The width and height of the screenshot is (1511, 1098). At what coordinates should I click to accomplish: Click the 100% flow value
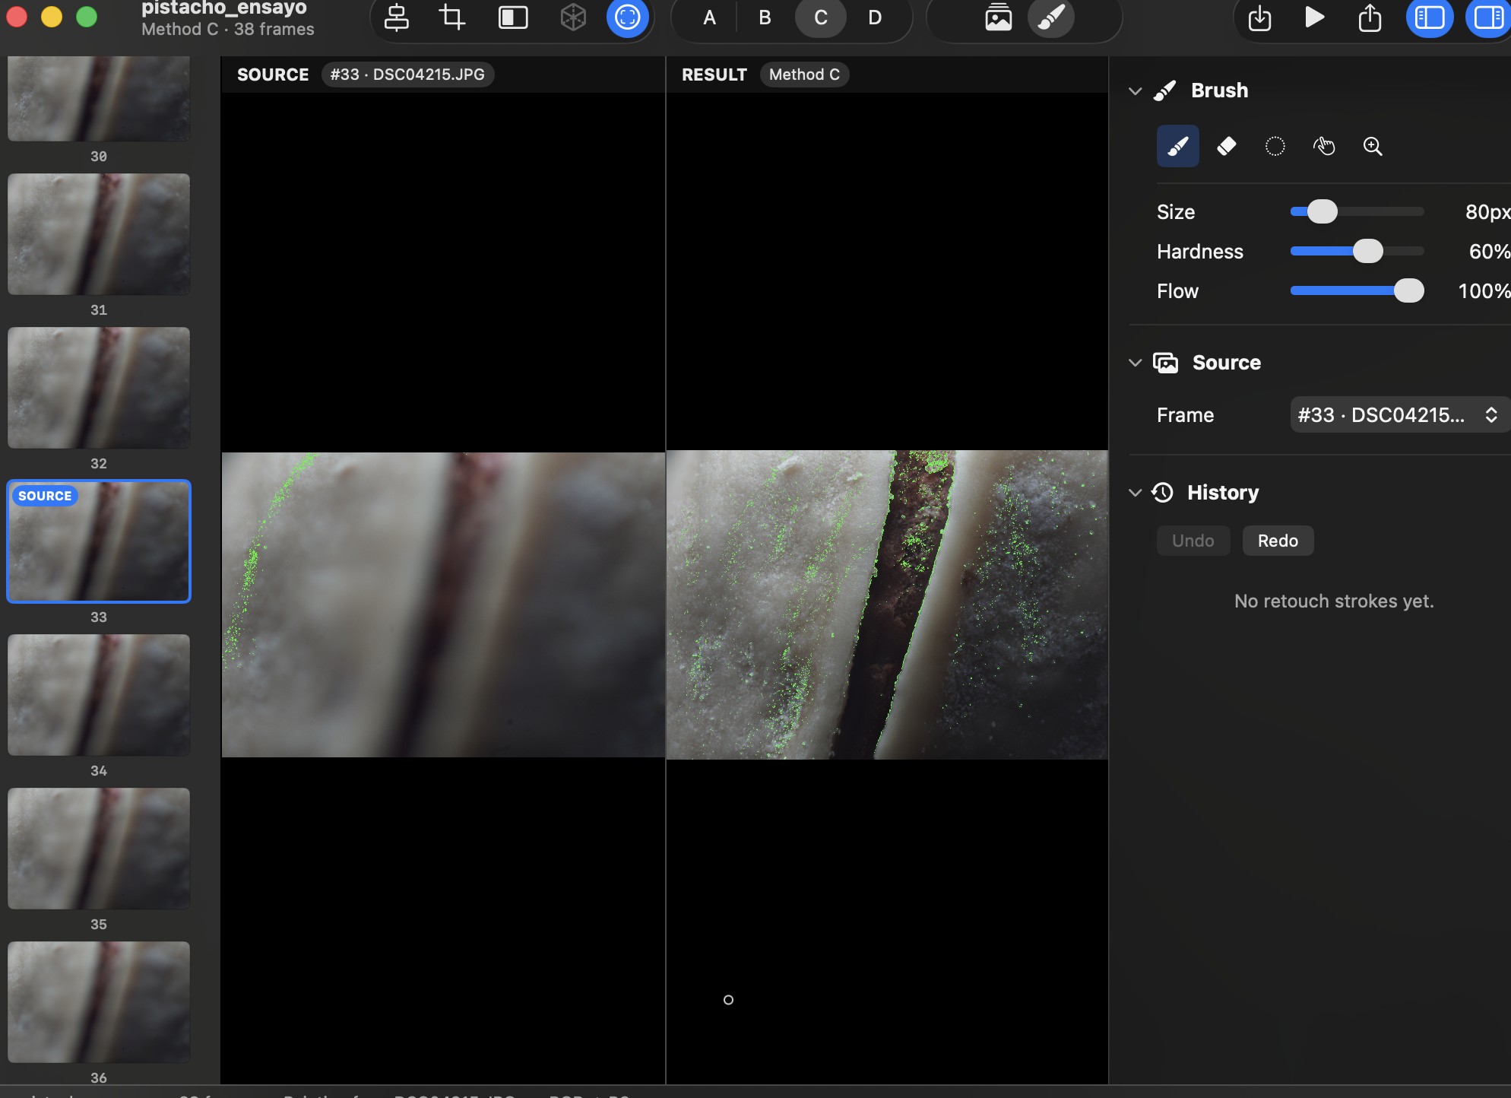point(1484,290)
